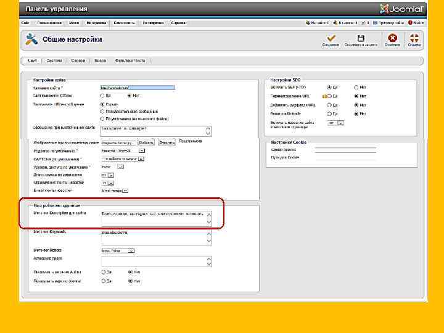Click the Предпросмотр link for offline image
Image resolution: width=444 pixels, height=333 pixels.
tap(191, 141)
